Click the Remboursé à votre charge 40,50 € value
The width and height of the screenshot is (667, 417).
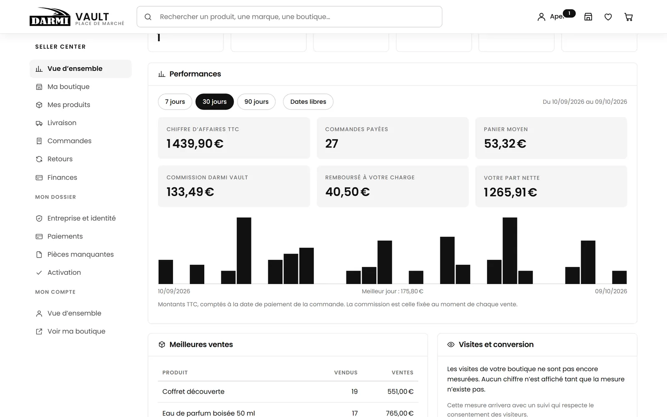347,192
